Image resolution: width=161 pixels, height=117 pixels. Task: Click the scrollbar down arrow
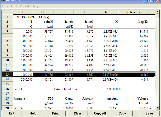pyautogui.click(x=157, y=108)
